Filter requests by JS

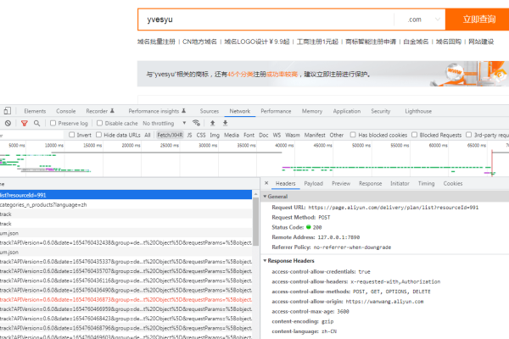pyautogui.click(x=189, y=135)
